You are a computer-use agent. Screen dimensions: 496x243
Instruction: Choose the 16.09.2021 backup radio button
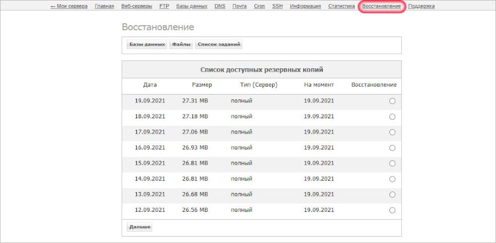coord(392,148)
